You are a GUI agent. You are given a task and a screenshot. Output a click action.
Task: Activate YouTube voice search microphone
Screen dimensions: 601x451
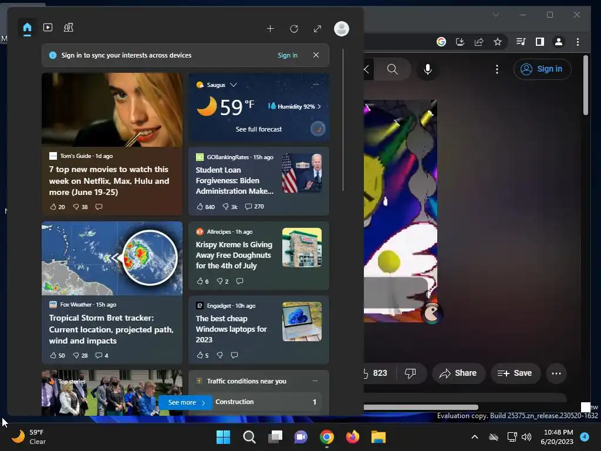[428, 69]
